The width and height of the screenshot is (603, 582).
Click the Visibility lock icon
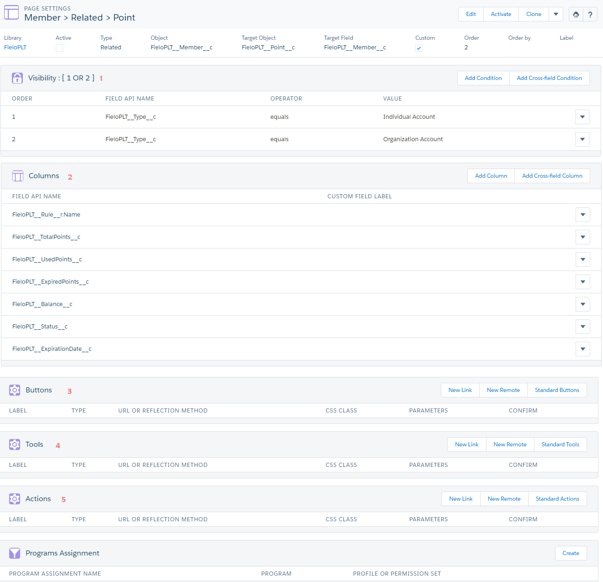[17, 78]
